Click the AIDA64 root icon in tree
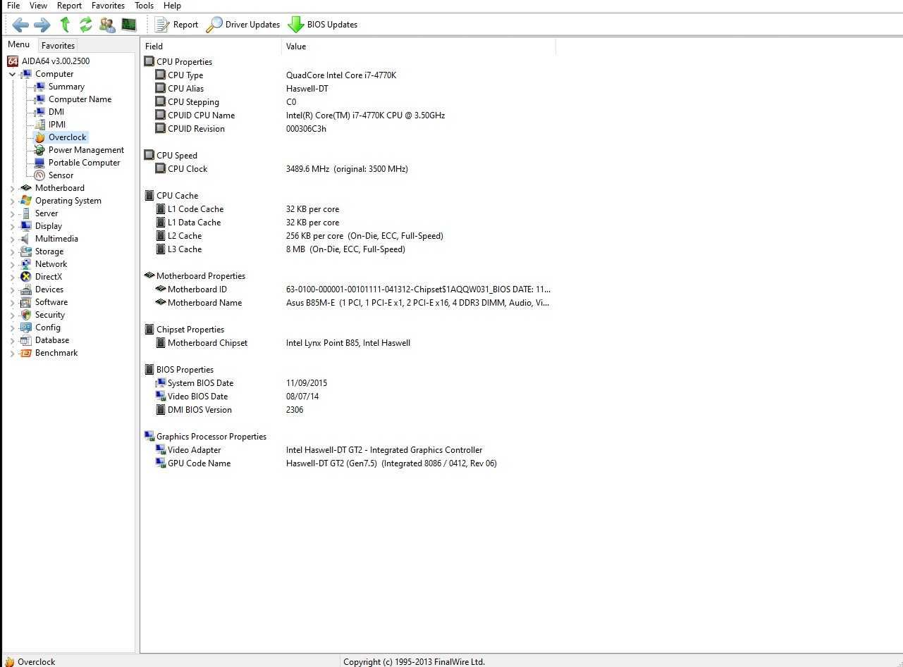The width and height of the screenshot is (903, 667). 13,61
